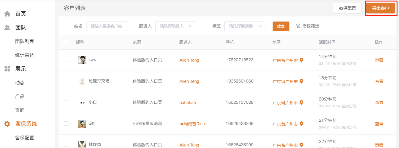Check the checkbox for zwc row
Image resolution: width=399 pixels, height=148 pixels.
tap(66, 60)
